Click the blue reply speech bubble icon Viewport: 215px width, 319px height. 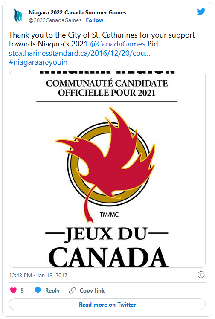[38, 290]
